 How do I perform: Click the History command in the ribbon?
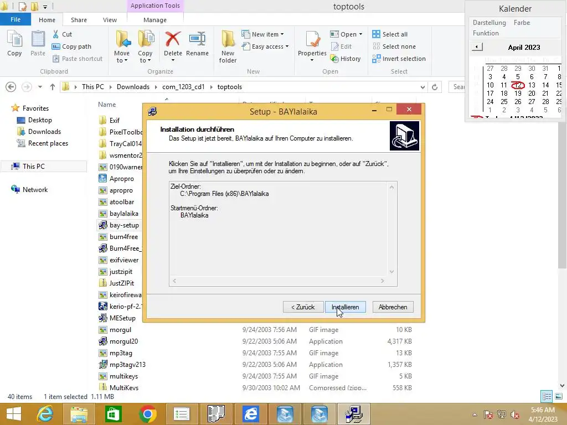(346, 59)
